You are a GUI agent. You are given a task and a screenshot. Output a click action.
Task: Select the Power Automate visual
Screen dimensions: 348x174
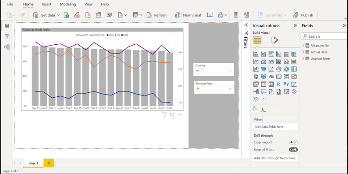click(256, 99)
